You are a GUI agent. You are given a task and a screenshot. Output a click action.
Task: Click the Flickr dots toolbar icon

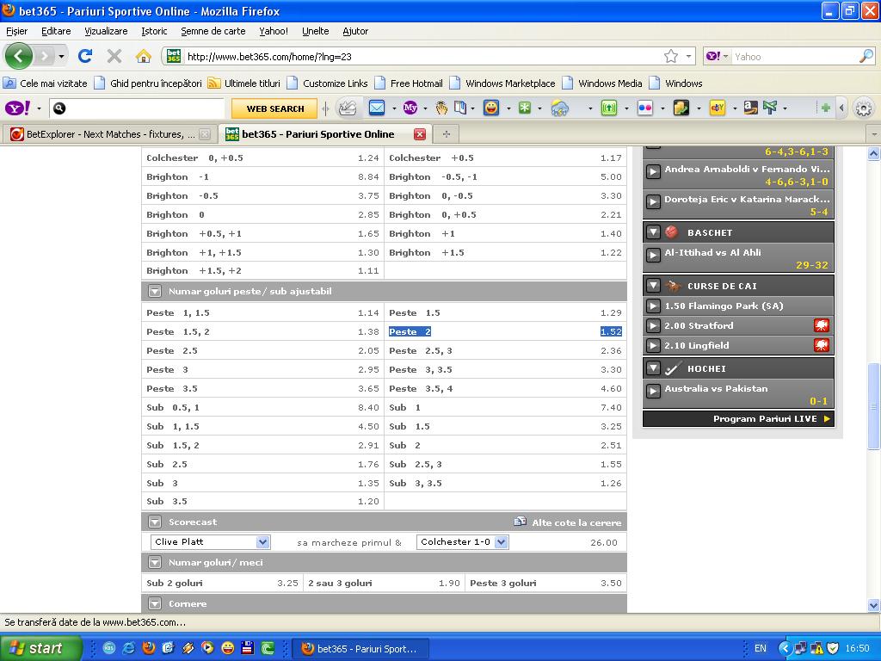645,108
